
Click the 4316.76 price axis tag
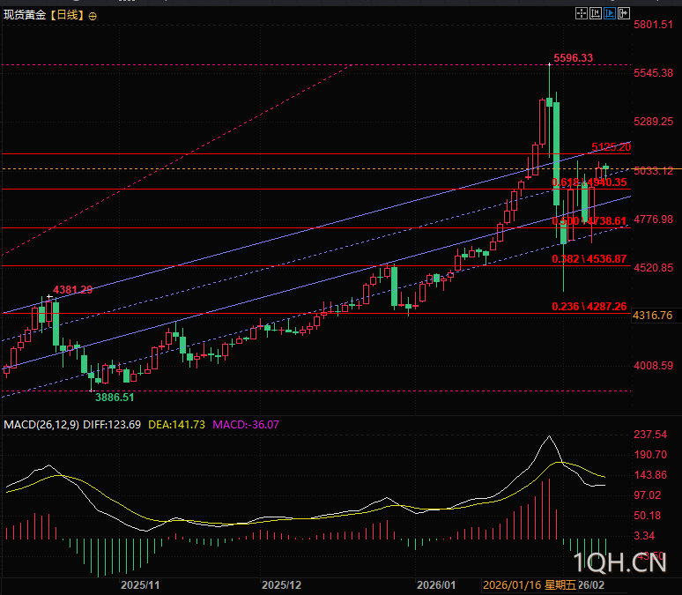point(652,315)
